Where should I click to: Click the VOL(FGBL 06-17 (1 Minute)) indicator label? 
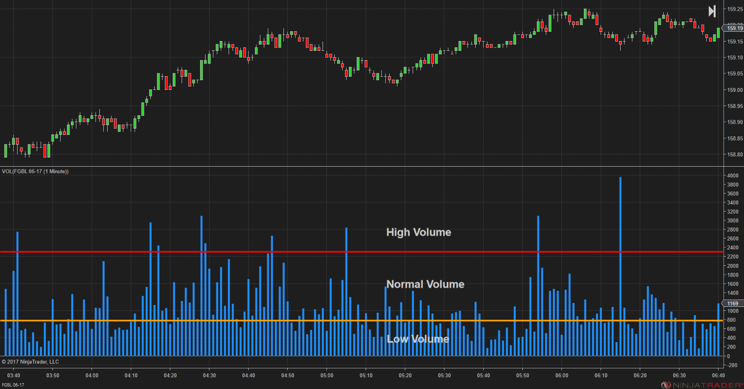35,172
